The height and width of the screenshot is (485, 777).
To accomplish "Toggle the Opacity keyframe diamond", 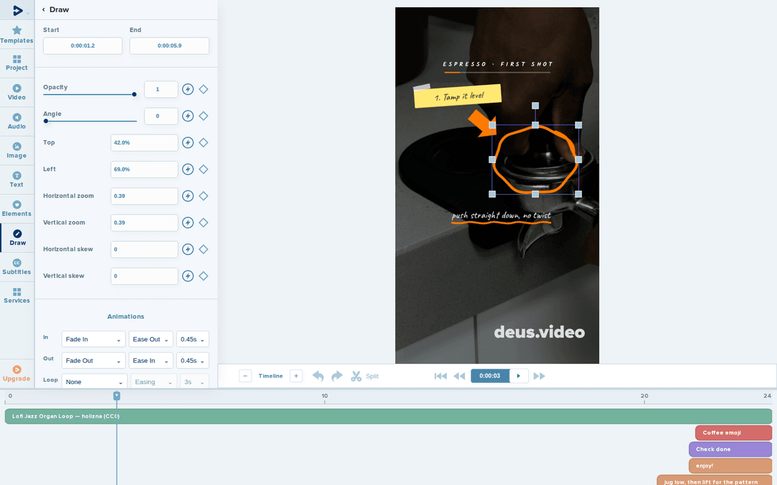I will point(203,89).
